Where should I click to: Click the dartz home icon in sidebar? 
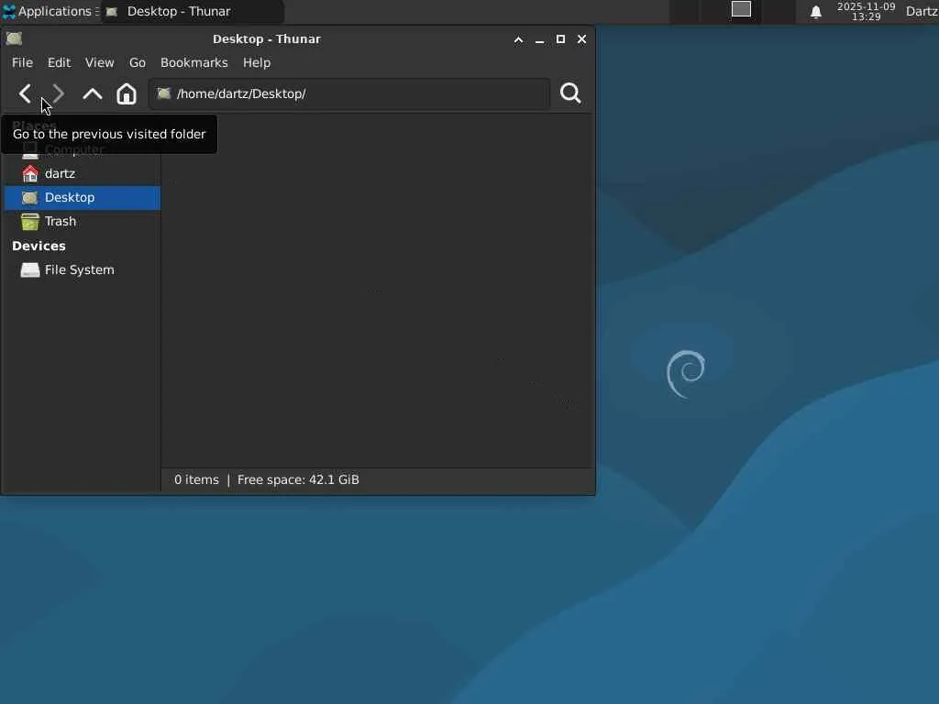[30, 173]
